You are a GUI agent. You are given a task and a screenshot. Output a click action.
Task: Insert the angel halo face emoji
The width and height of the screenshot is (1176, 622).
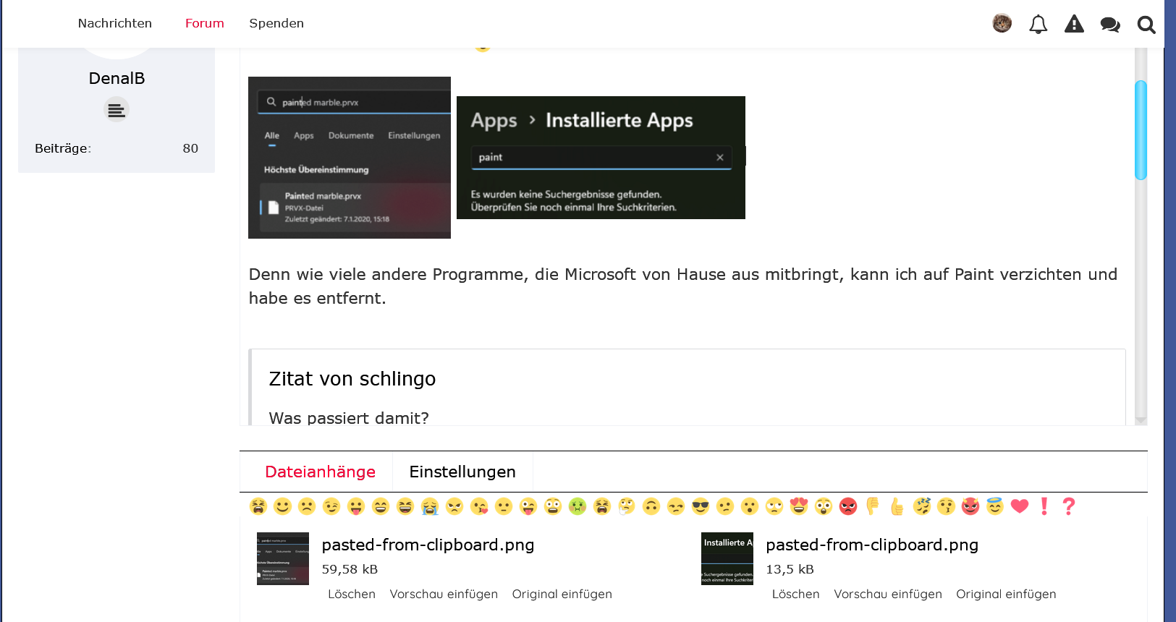coord(995,506)
